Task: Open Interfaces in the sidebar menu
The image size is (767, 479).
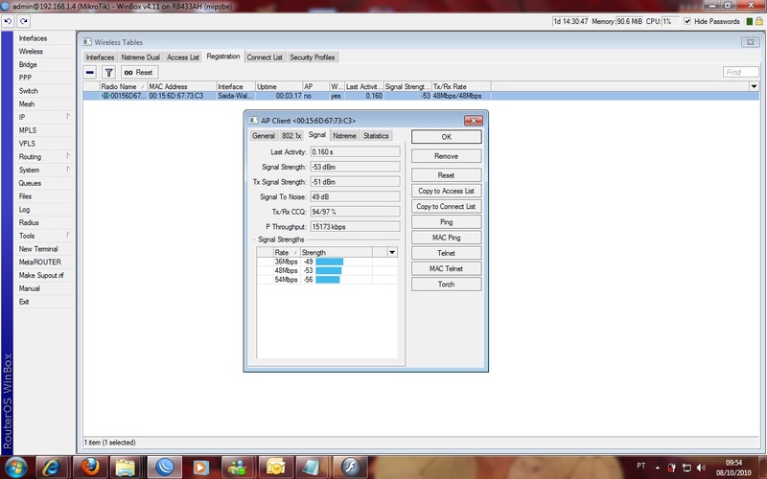Action: click(x=33, y=38)
